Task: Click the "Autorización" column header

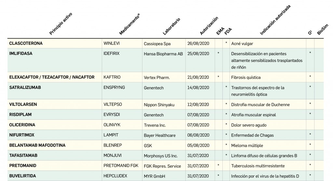Action: coord(209,26)
